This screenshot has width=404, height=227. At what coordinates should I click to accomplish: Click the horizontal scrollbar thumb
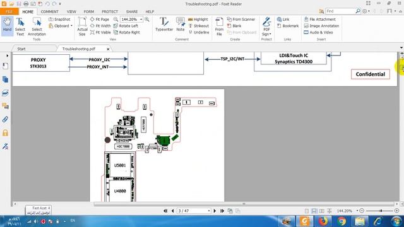244,204
